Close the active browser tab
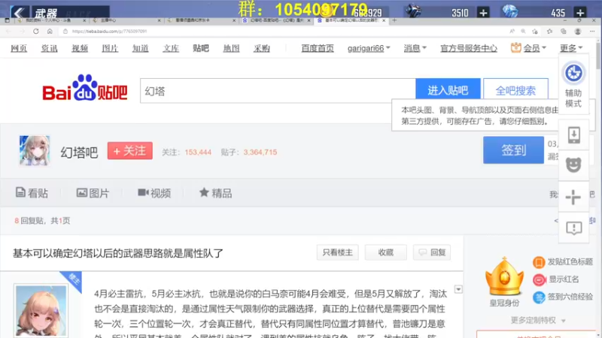 click(x=384, y=20)
